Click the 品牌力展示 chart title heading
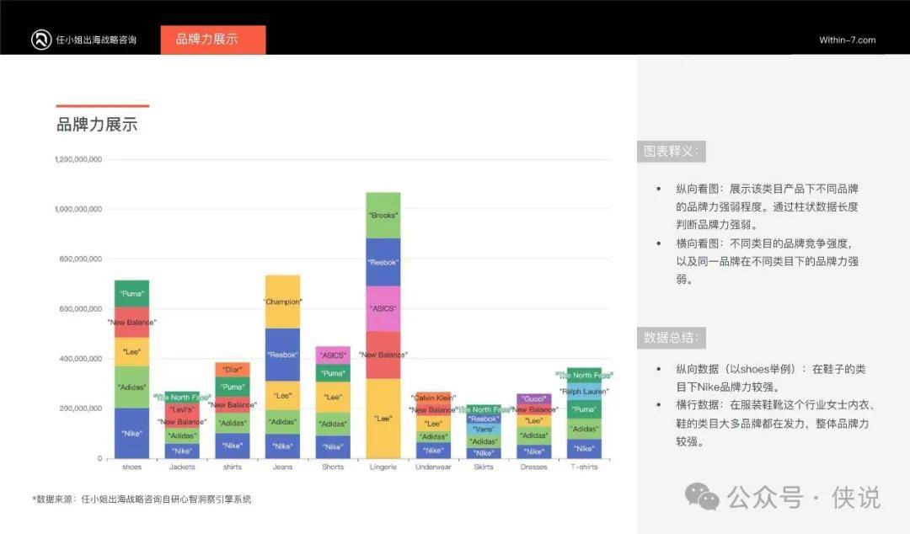The image size is (910, 534). coord(97,124)
